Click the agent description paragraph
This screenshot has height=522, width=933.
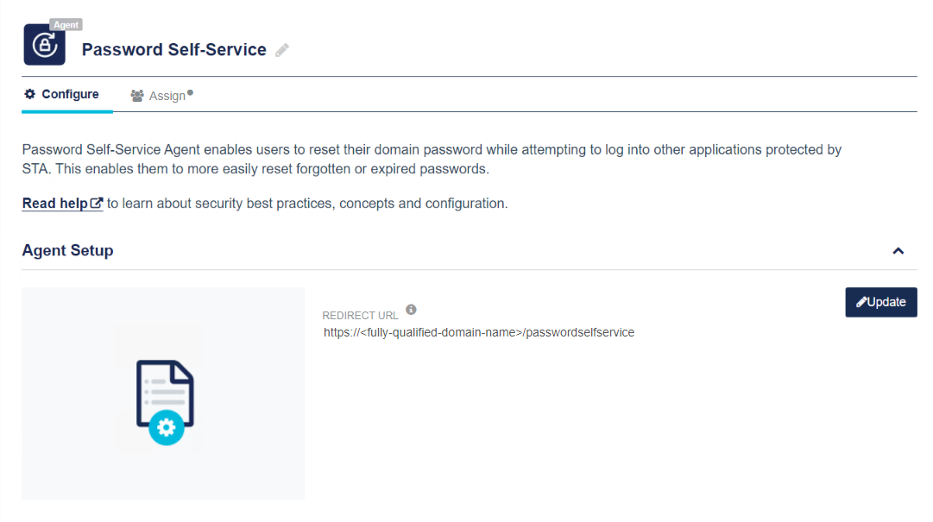tap(432, 159)
